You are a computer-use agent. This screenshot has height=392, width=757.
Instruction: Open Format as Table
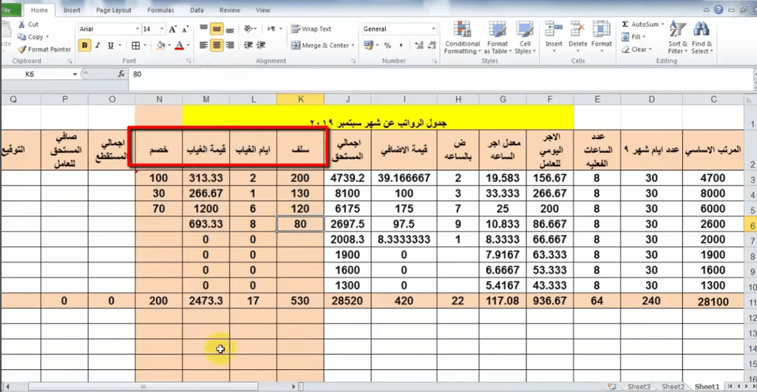click(497, 38)
